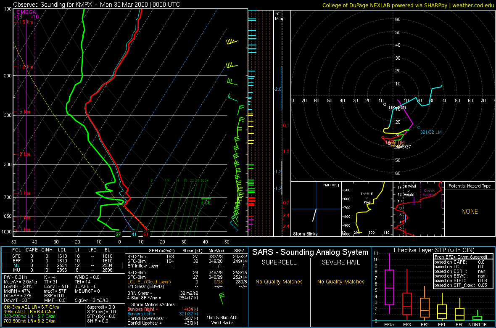The width and height of the screenshot is (496, 328).
Task: Click the '850-500mb LR = 5.7 C/km' line
Action: tap(30, 316)
